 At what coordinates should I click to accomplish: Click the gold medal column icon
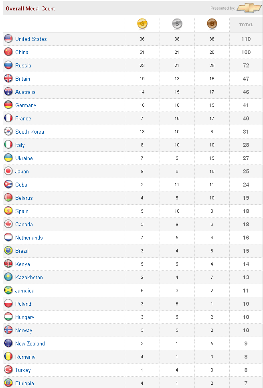142,24
